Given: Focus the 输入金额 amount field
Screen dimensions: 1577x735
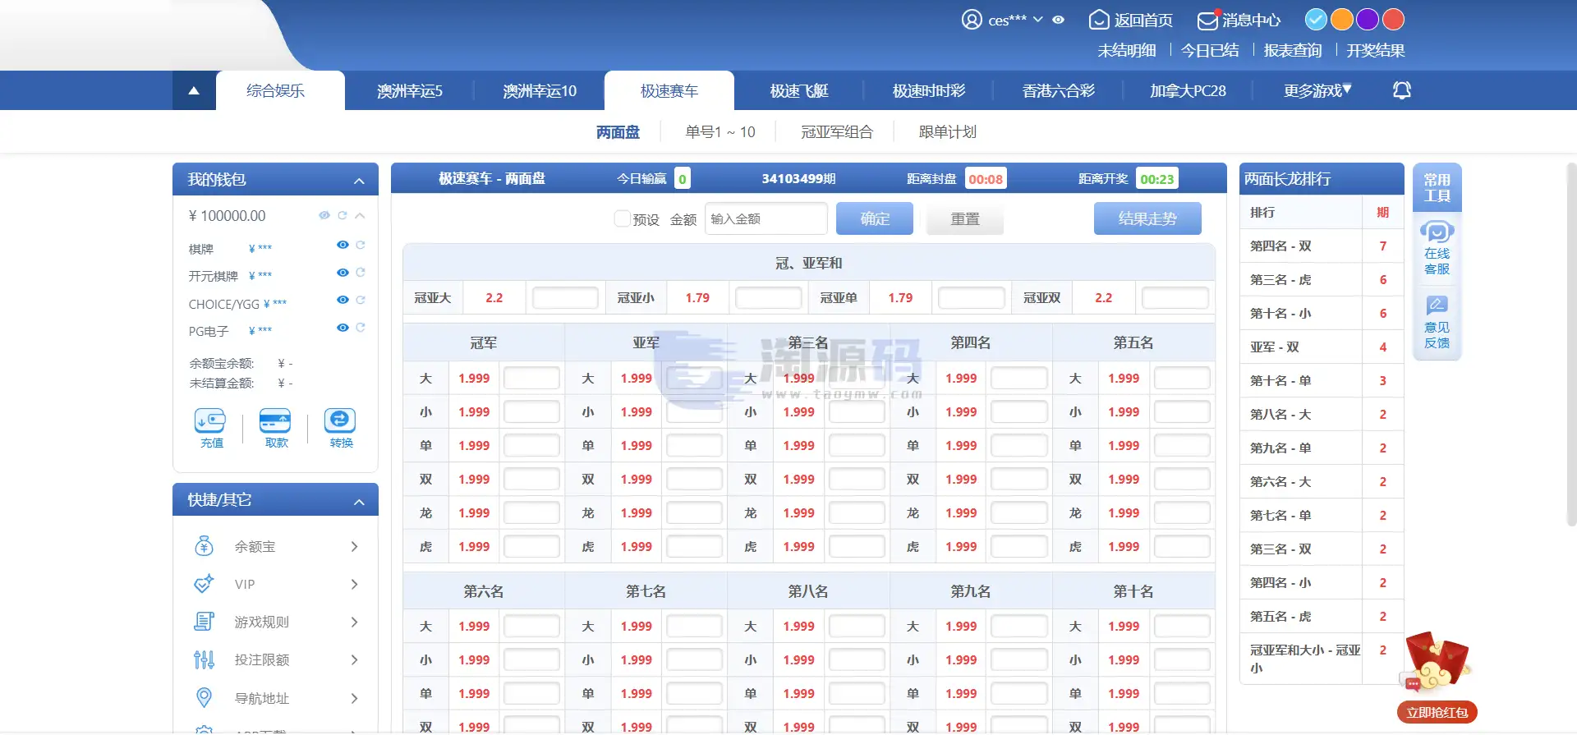Looking at the screenshot, I should (766, 219).
